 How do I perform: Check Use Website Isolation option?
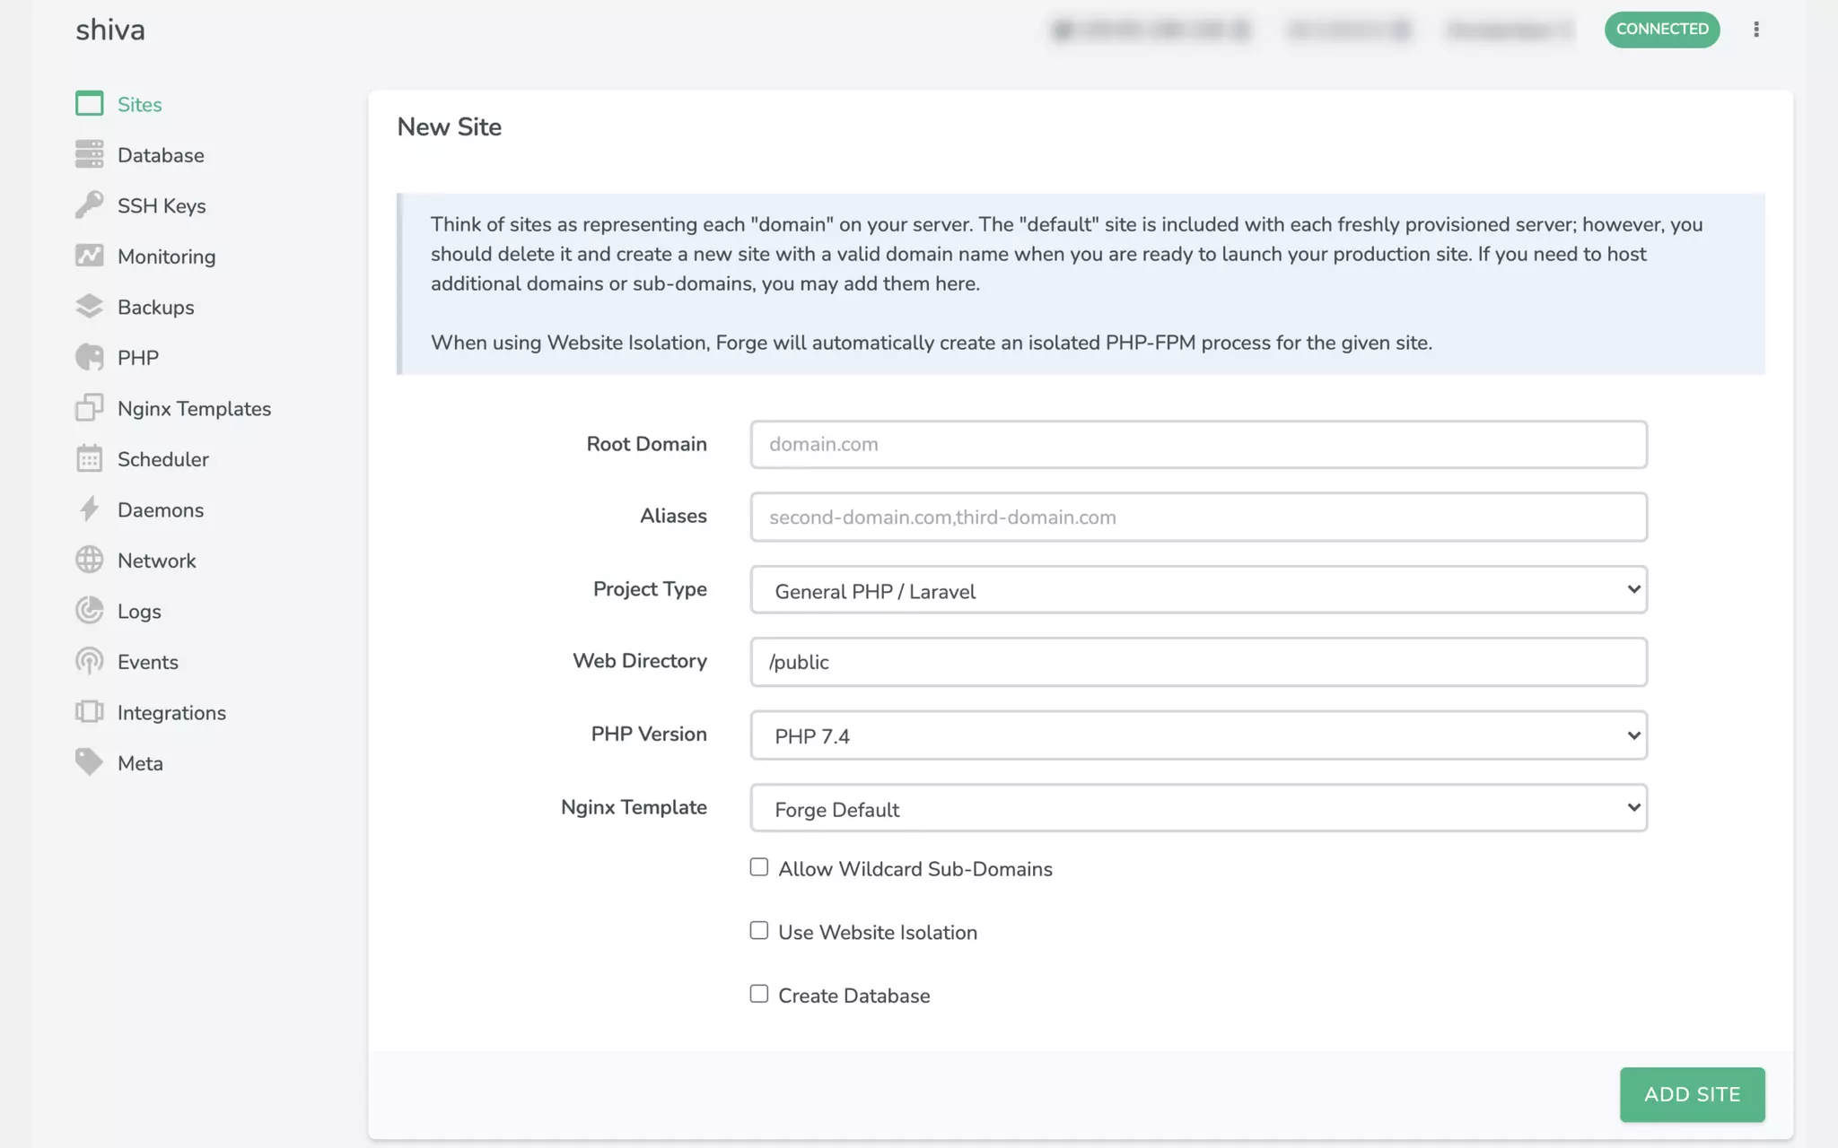pyautogui.click(x=759, y=931)
